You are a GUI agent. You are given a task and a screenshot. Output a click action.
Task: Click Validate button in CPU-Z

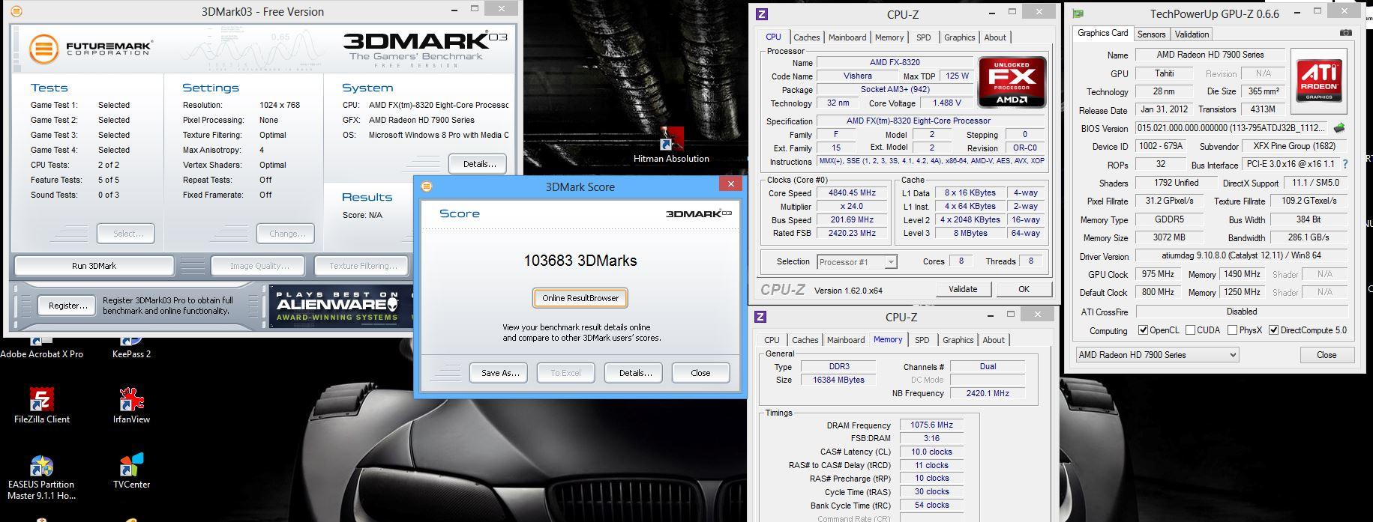click(x=963, y=289)
